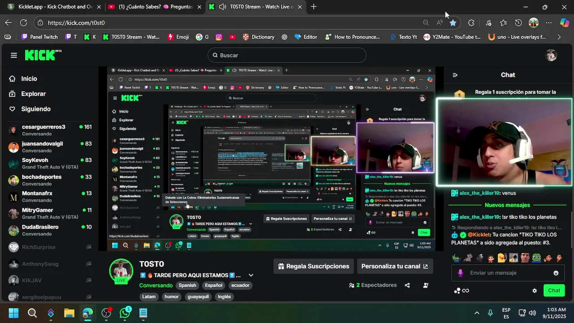Open the Edge settings three-dot menu
The width and height of the screenshot is (574, 323).
[x=549, y=22]
